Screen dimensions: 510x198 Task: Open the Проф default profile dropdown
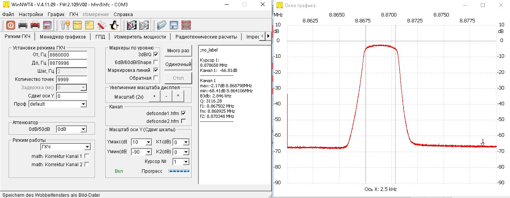pyautogui.click(x=83, y=104)
